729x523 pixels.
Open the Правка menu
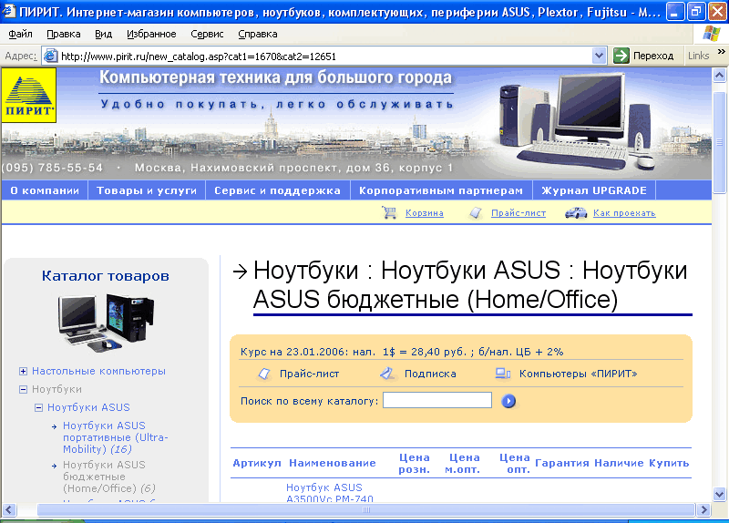(64, 34)
